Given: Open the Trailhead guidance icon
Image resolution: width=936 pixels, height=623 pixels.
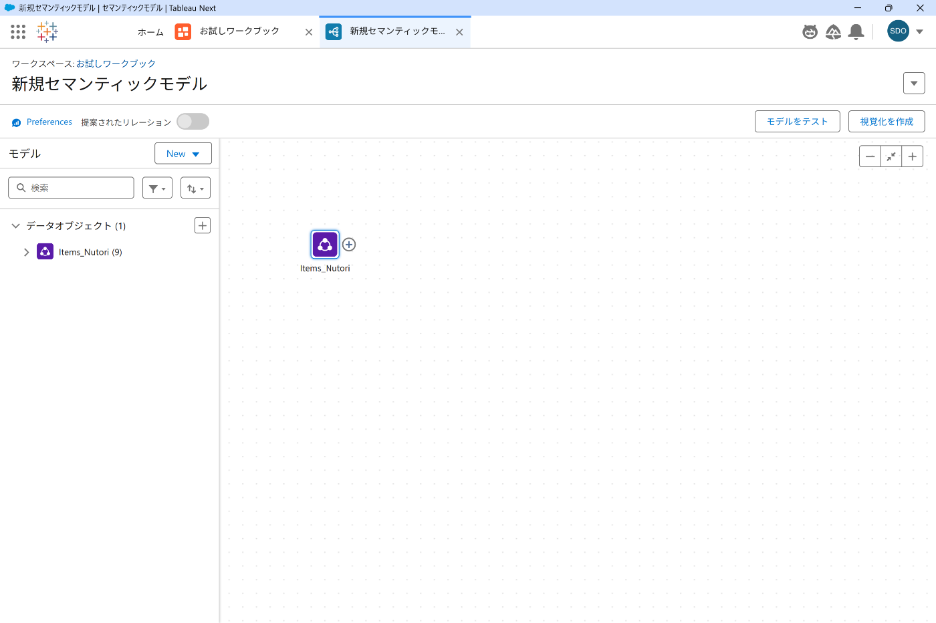Looking at the screenshot, I should [x=833, y=31].
